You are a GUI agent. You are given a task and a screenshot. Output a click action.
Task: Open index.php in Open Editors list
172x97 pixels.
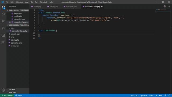tap(18, 13)
